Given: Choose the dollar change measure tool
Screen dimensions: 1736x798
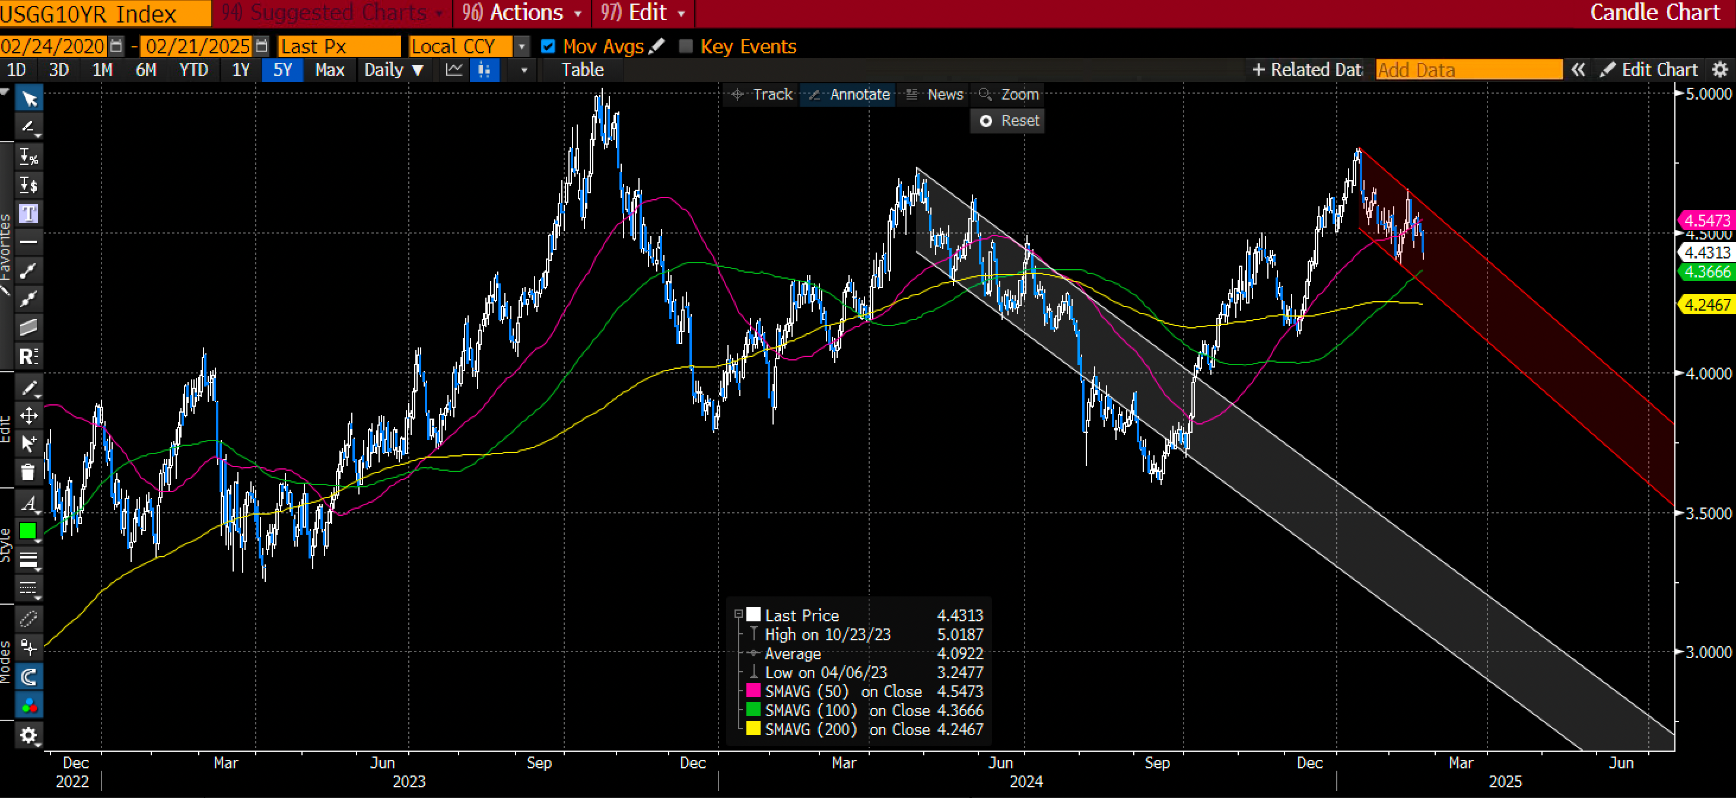Looking at the screenshot, I should tap(29, 184).
